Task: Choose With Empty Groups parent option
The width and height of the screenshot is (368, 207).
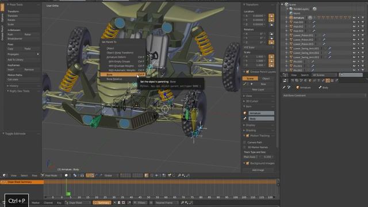Action: [122, 62]
